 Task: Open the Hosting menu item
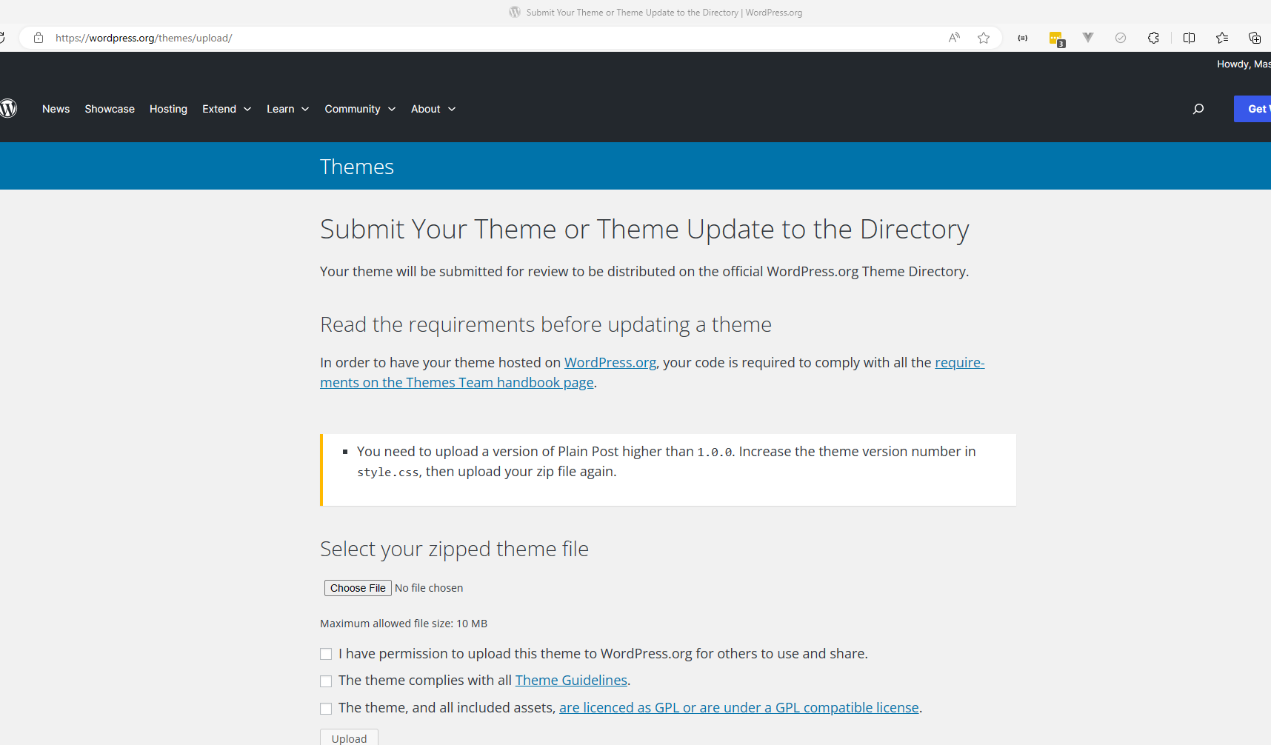coord(168,109)
